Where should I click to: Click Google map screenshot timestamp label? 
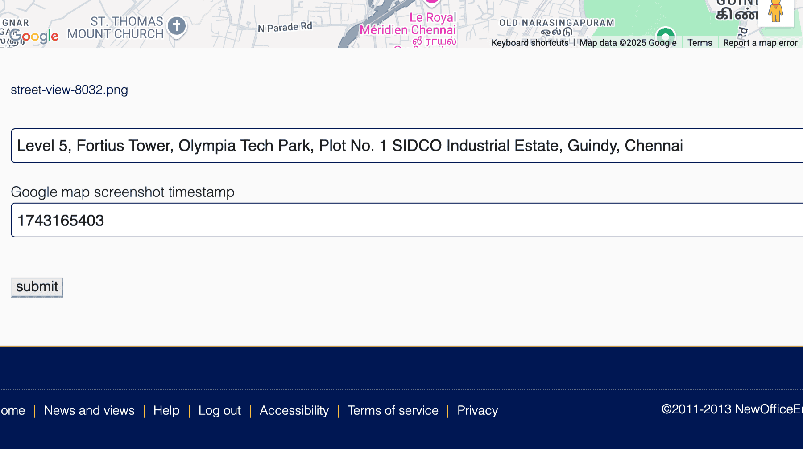coord(123,192)
